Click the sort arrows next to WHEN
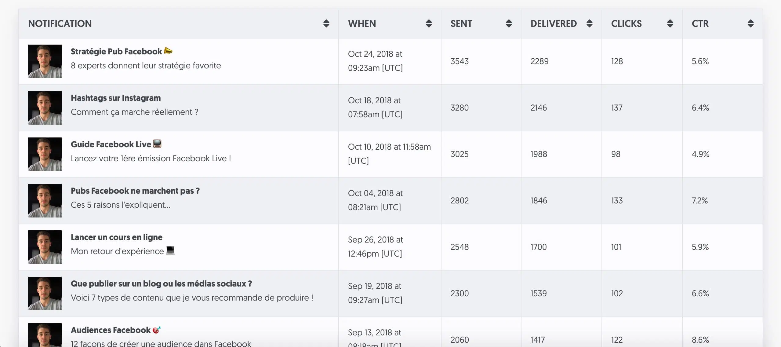This screenshot has height=347, width=781. [429, 24]
